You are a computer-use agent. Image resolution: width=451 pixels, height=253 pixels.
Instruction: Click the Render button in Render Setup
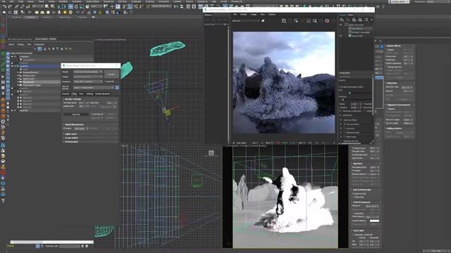111,74
